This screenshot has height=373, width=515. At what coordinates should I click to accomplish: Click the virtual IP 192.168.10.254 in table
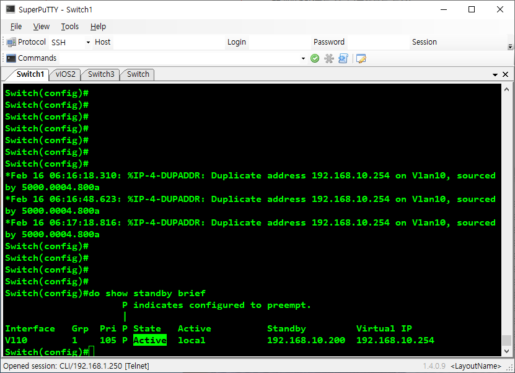(x=395, y=340)
